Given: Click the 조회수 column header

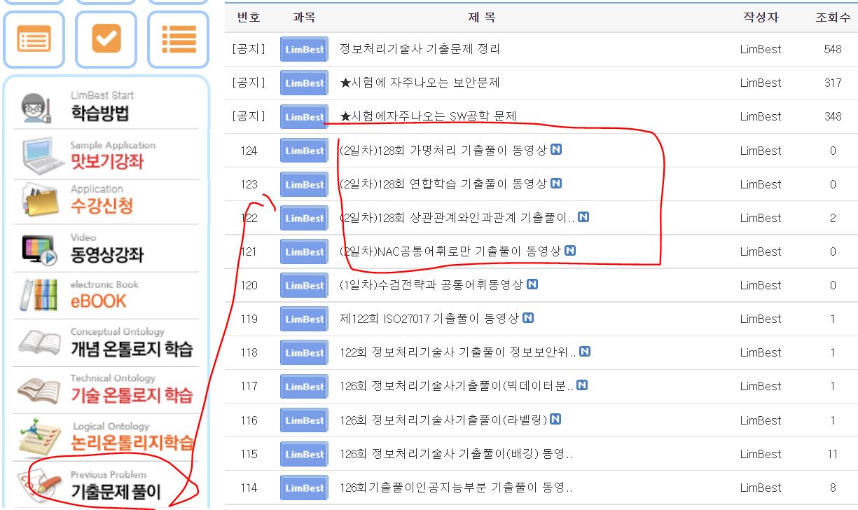Looking at the screenshot, I should pyautogui.click(x=833, y=18).
